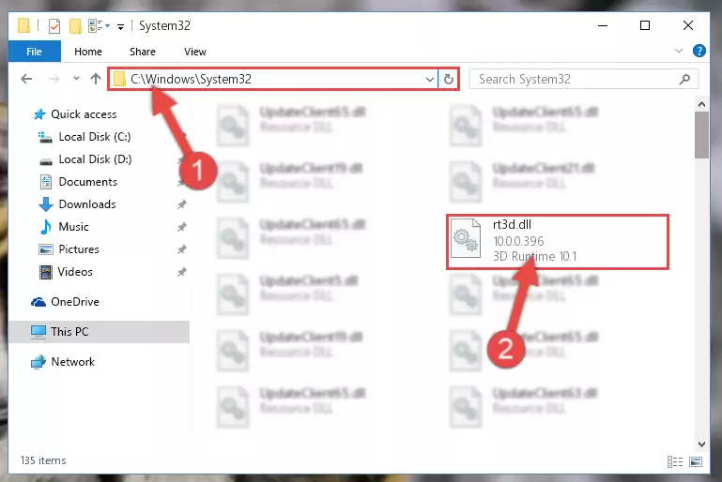
Task: Switch to Details view in status bar
Action: tap(674, 461)
